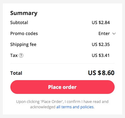Click the bold Total label
This screenshot has width=125, height=118.
click(16, 73)
